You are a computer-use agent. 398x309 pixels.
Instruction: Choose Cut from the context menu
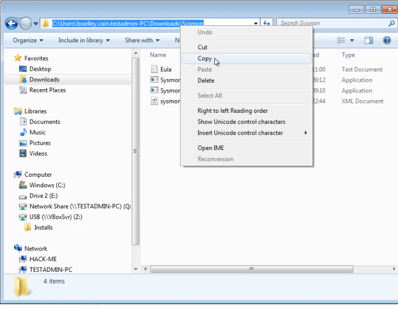tap(202, 47)
